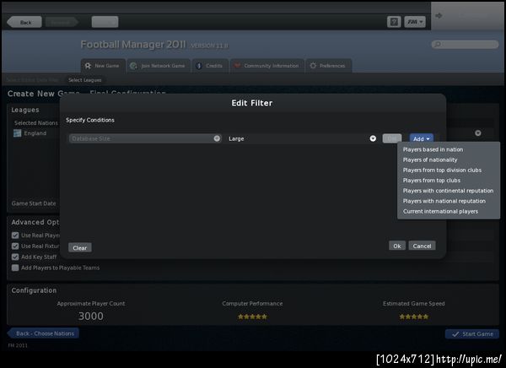Screen dimensions: 506x368
Task: Open the help question mark icon
Action: pyautogui.click(x=394, y=22)
